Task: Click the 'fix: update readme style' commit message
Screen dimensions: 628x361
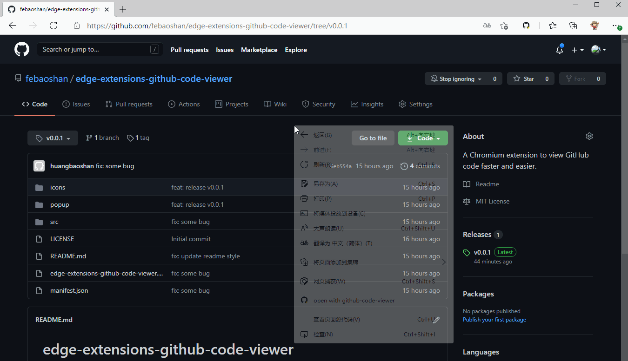Action: tap(206, 256)
